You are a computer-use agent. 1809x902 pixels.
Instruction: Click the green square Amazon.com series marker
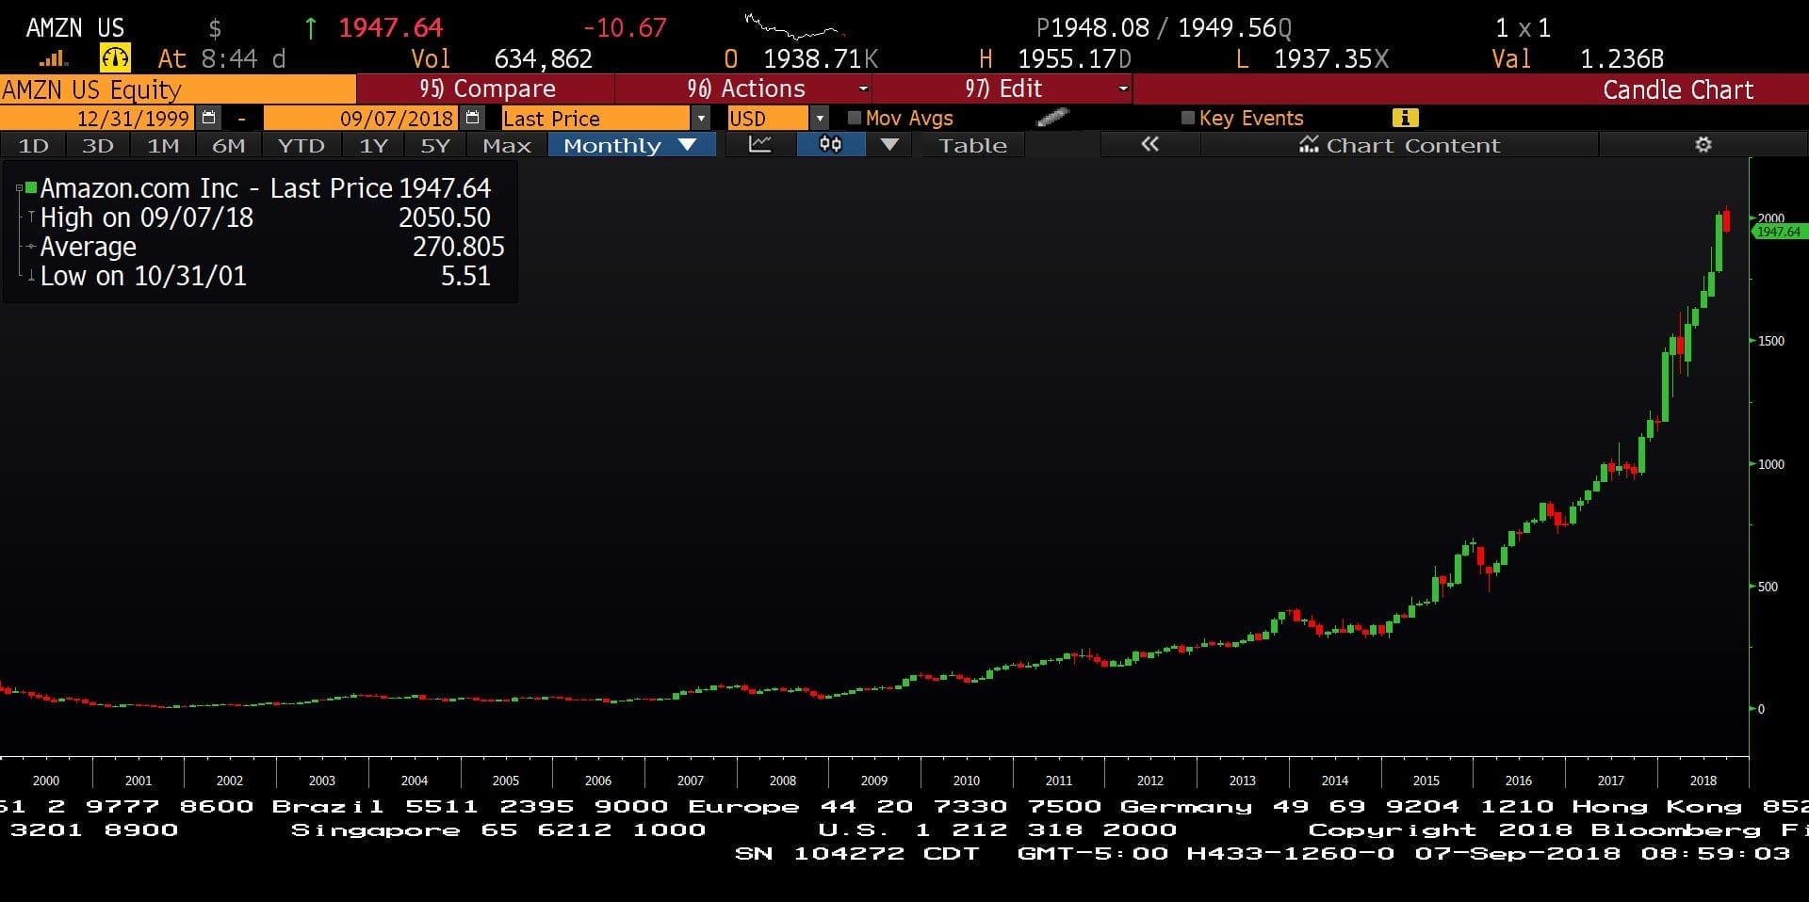(x=31, y=187)
